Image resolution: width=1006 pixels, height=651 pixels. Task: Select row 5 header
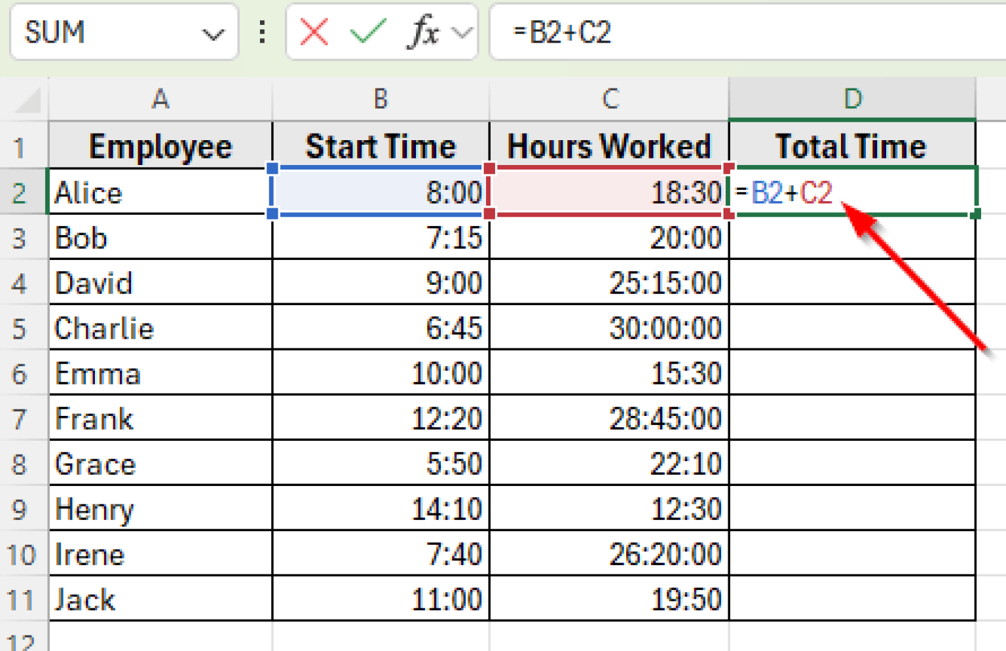[x=23, y=328]
